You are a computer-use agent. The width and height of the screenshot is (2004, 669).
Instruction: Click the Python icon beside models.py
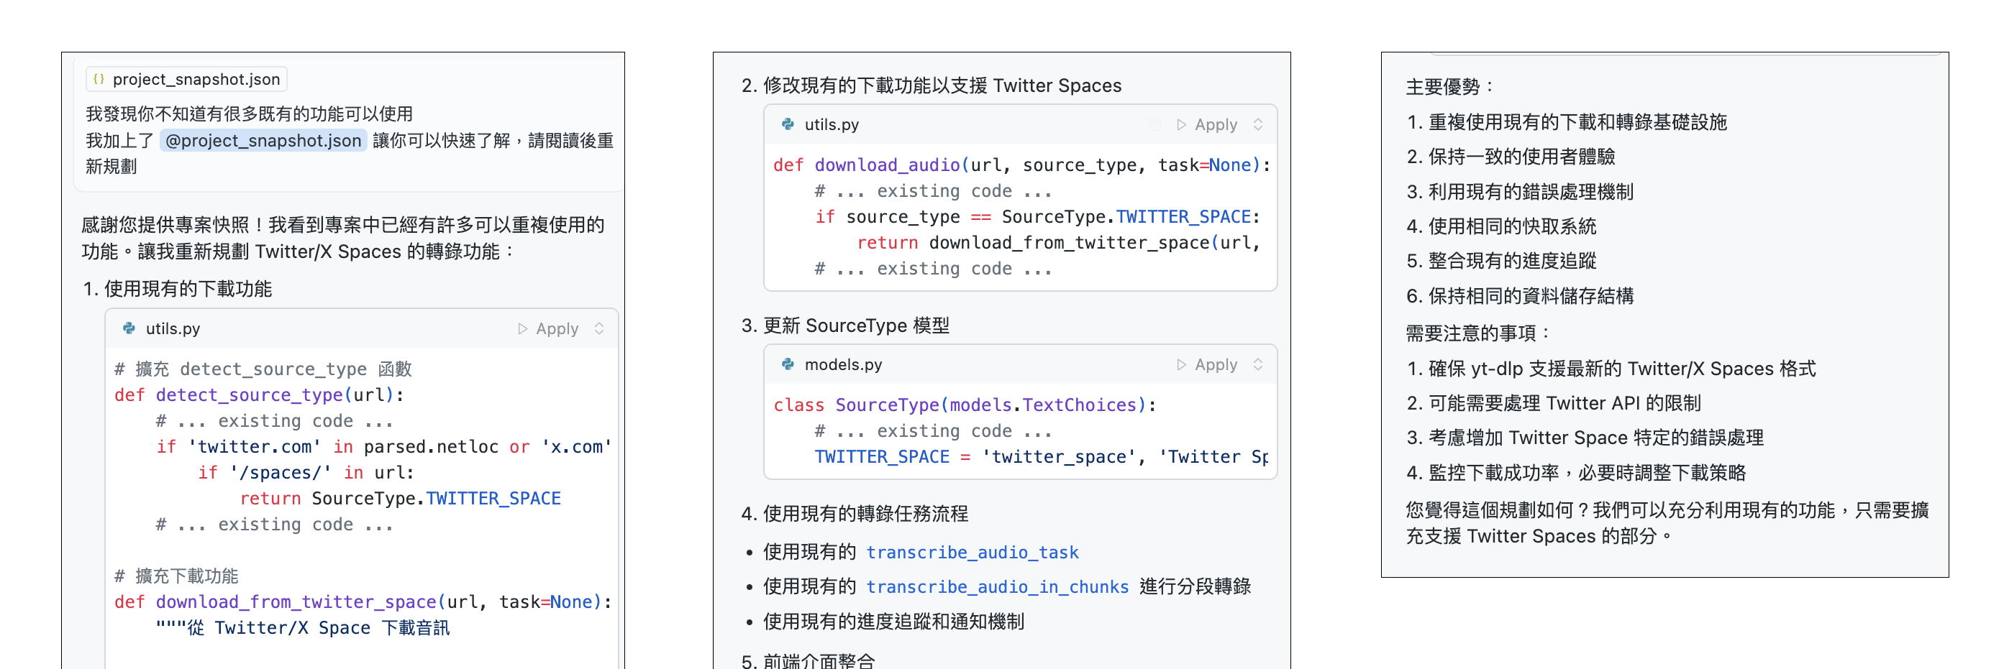pyautogui.click(x=788, y=364)
